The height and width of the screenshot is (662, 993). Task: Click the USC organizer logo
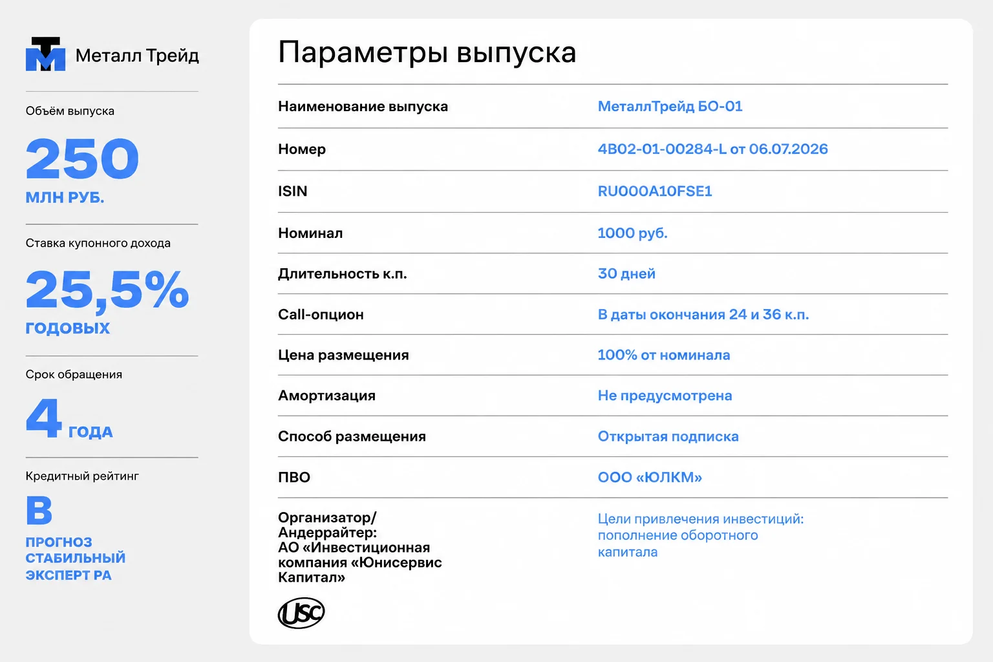[301, 613]
